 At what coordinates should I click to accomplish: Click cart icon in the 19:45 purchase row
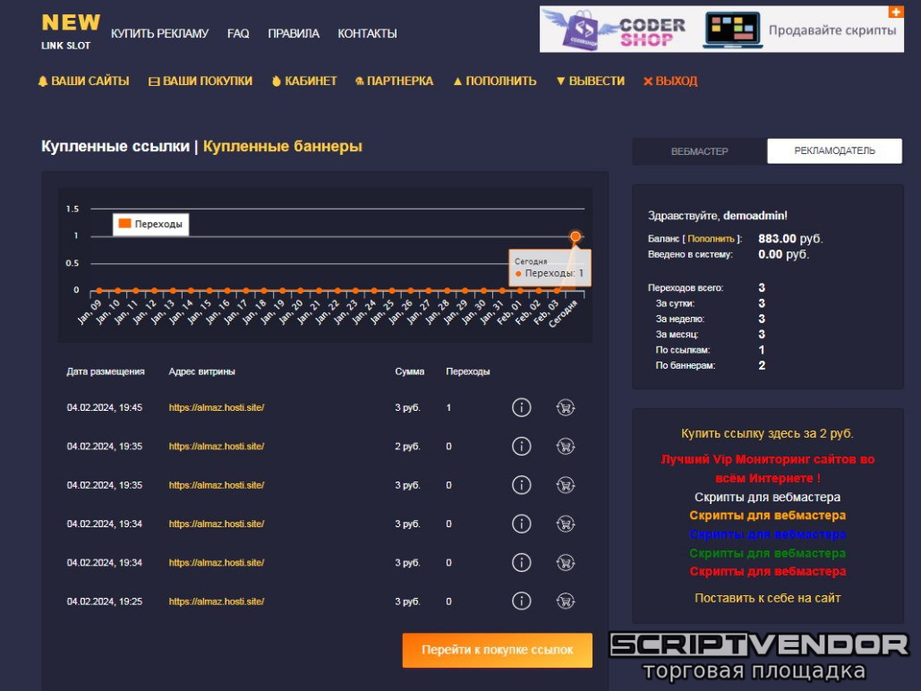565,407
